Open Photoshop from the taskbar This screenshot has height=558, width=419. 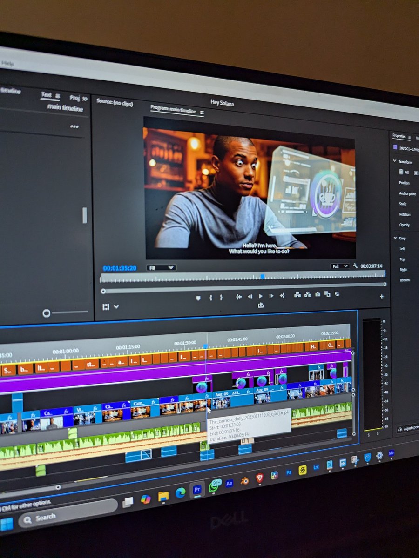(289, 472)
